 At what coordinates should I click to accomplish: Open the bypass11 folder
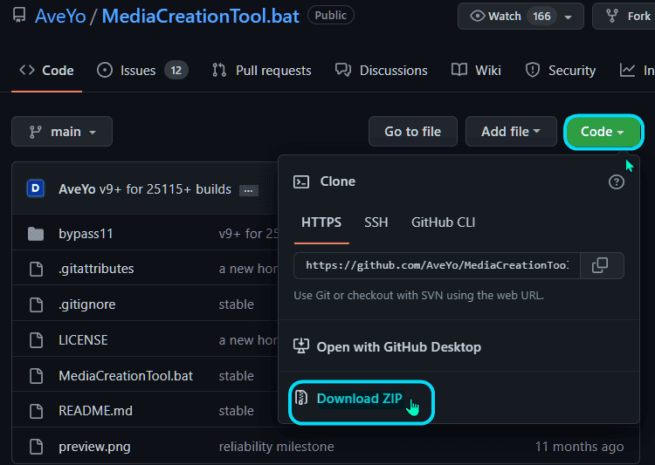tap(86, 233)
